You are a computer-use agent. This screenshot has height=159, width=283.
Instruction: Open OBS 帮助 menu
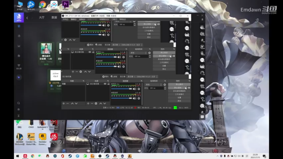(x=122, y=19)
